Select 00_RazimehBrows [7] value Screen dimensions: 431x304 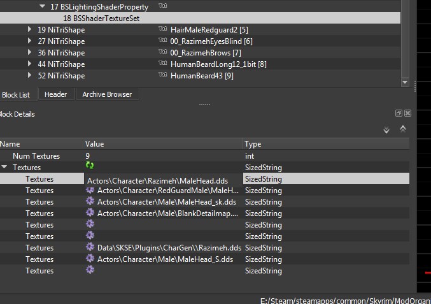tap(206, 52)
